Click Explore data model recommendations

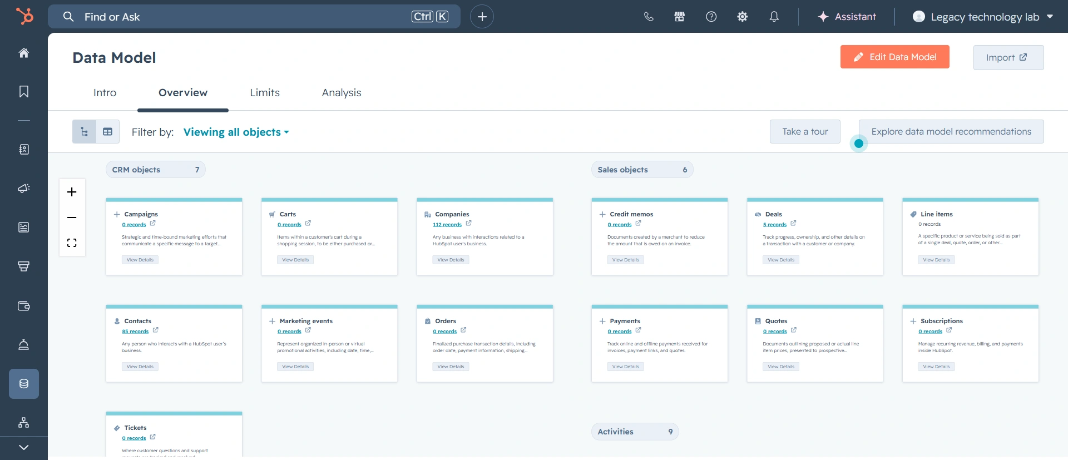(x=951, y=131)
